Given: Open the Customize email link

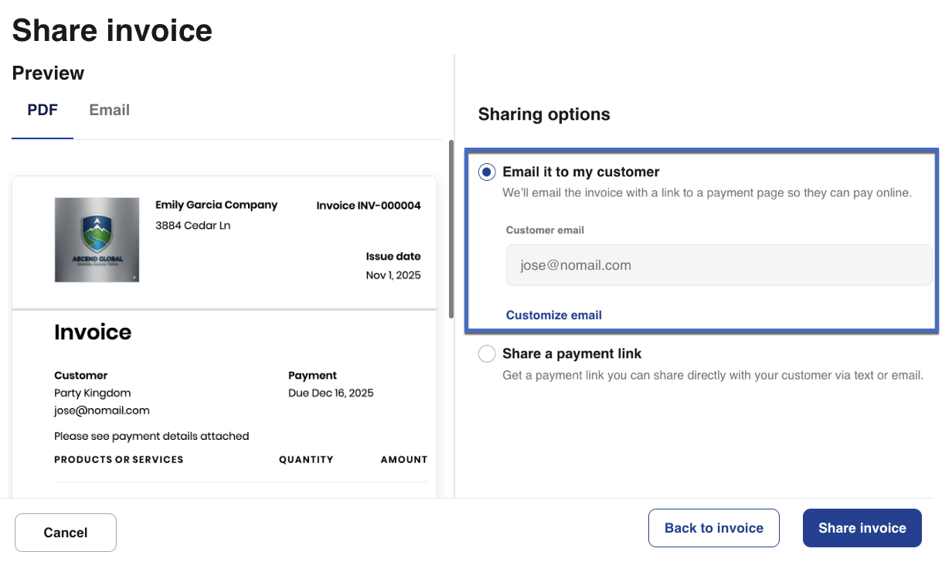Looking at the screenshot, I should click(553, 315).
